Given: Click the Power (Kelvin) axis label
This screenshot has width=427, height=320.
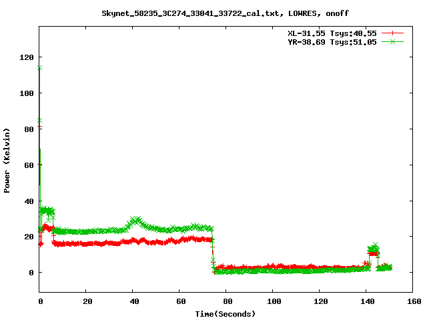Looking at the screenshot, I should [7, 161].
